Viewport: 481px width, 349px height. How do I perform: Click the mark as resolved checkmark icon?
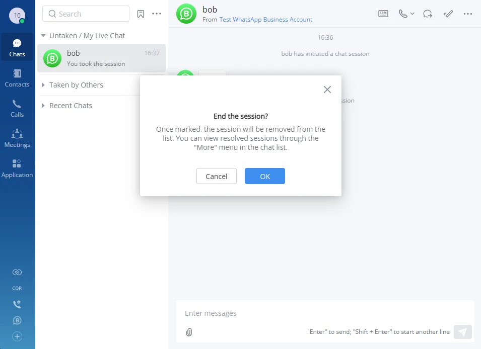coord(448,14)
